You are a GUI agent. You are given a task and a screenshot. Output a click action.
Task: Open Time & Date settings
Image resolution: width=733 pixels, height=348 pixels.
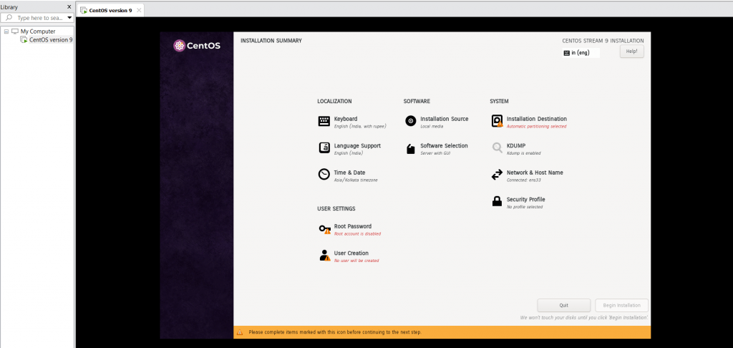pos(349,173)
